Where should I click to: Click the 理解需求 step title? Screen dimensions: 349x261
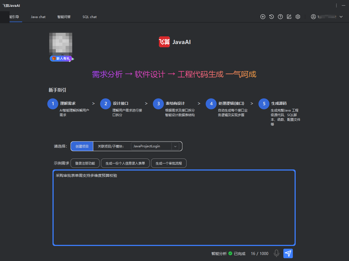pyautogui.click(x=68, y=103)
